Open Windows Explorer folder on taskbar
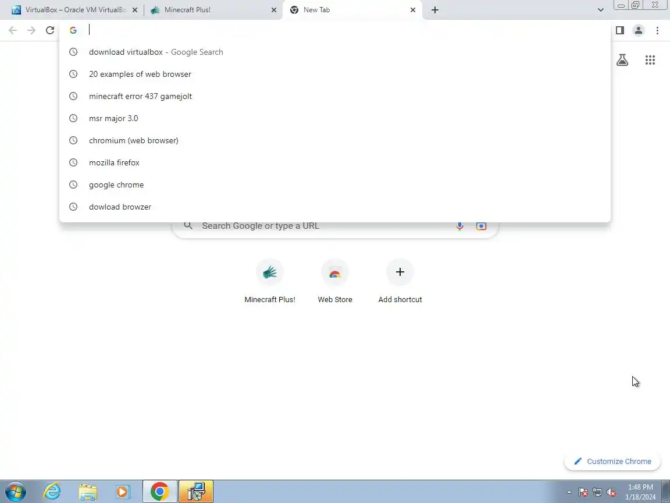Image resolution: width=670 pixels, height=503 pixels. tap(88, 491)
